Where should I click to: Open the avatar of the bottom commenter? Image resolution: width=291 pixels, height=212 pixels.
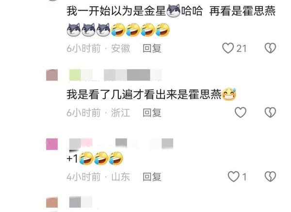[52, 202]
